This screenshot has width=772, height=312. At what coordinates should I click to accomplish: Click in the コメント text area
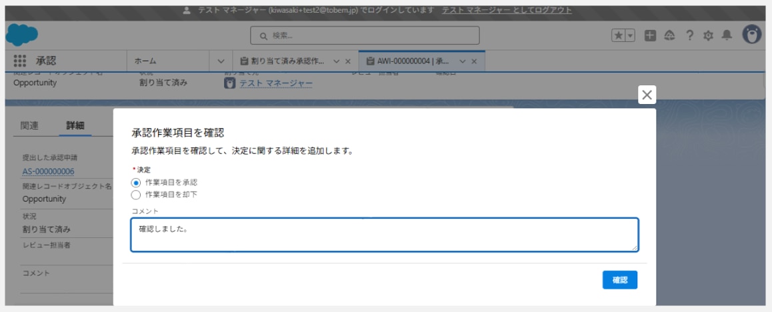point(384,235)
